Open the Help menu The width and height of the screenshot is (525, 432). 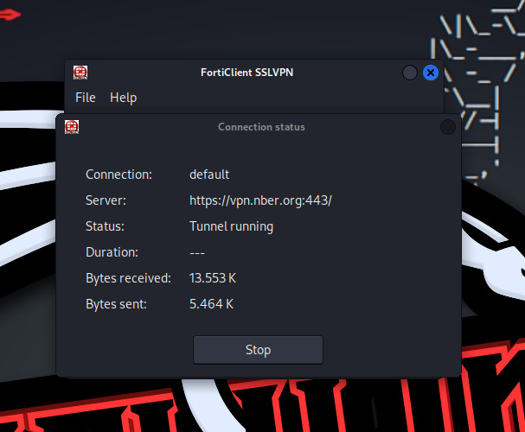(x=123, y=98)
